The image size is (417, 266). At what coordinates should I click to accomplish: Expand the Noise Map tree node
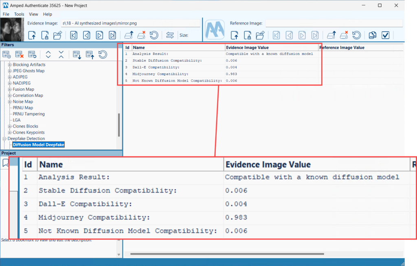tap(10, 101)
